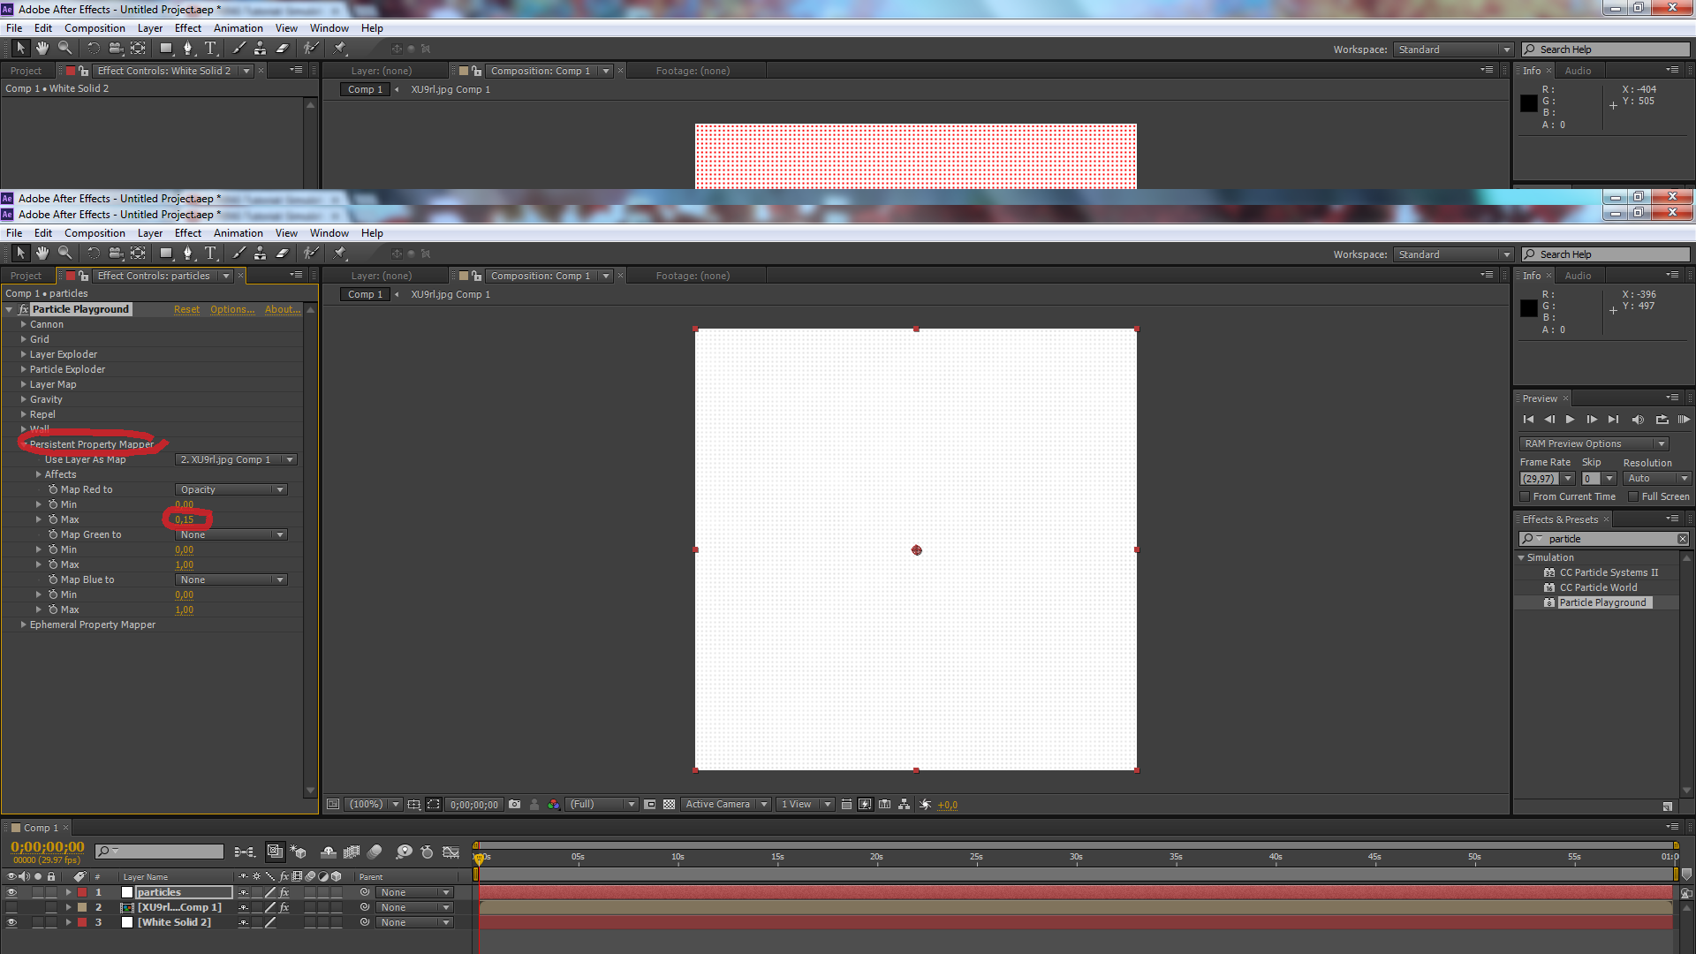Open the Workspace Standard dropdown in front window
The height and width of the screenshot is (954, 1696).
(x=1454, y=254)
